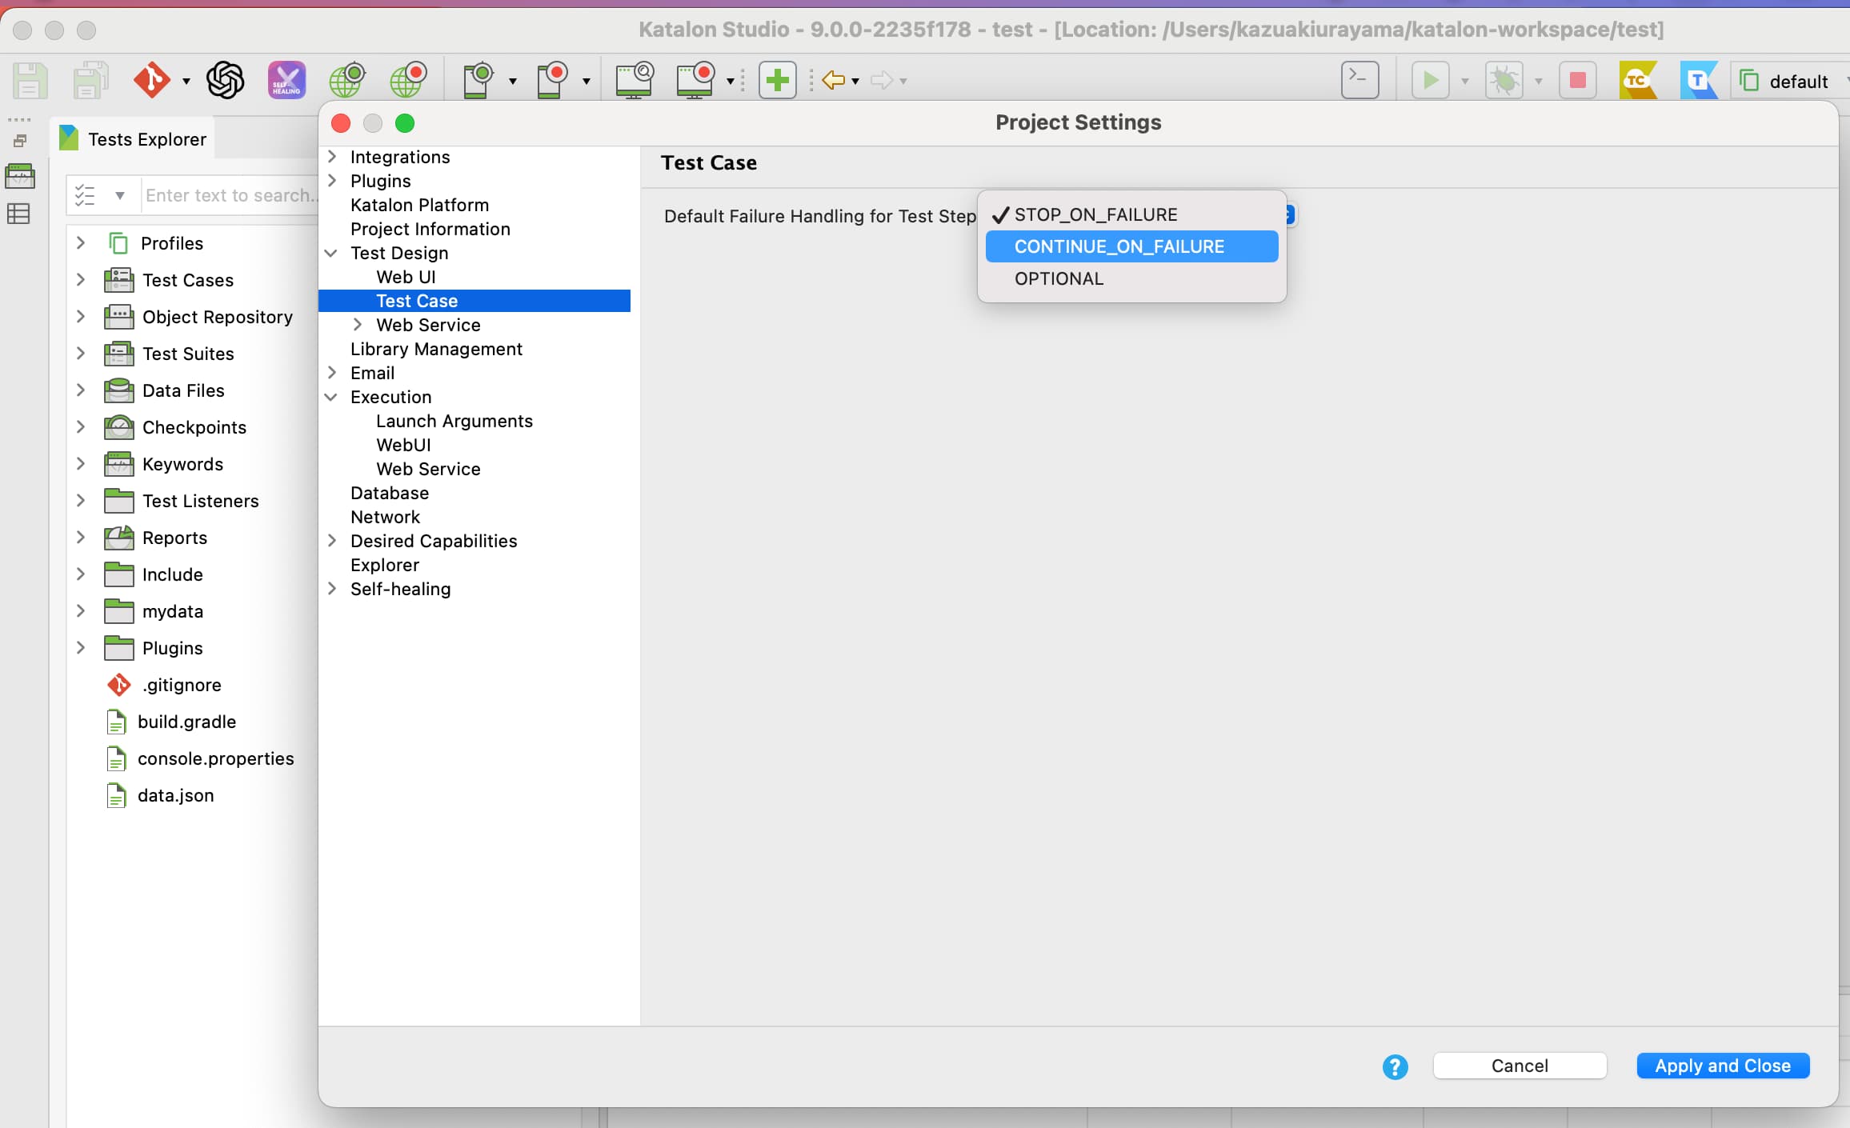Open the Command Line Interface icon
This screenshot has width=1850, height=1128.
(1360, 80)
